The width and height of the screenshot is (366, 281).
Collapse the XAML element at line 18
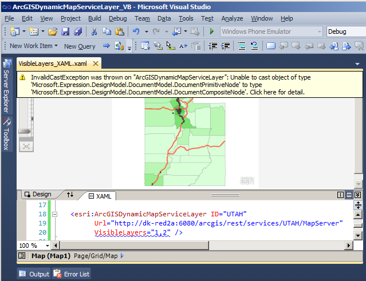[54, 214]
